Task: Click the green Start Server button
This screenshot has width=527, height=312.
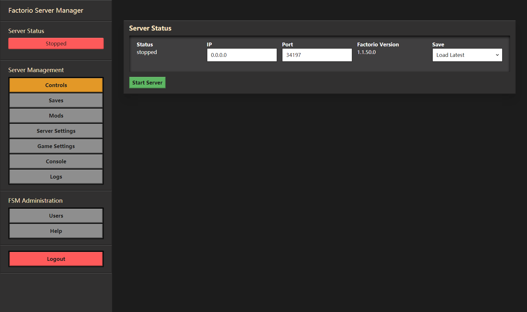Action: [147, 83]
